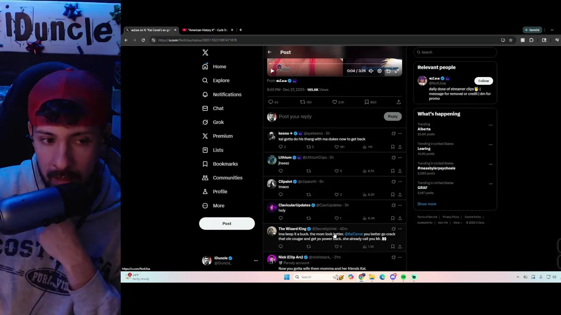Repost keeno's reply
Image resolution: width=561 pixels, height=315 pixels.
310,147
